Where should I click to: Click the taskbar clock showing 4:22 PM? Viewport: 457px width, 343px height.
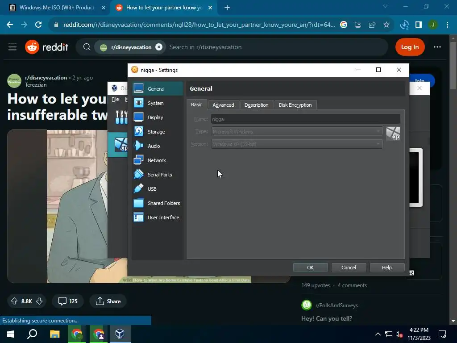coord(419,334)
